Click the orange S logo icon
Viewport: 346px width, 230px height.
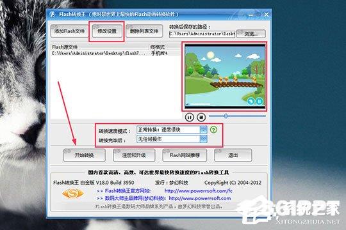(73, 194)
